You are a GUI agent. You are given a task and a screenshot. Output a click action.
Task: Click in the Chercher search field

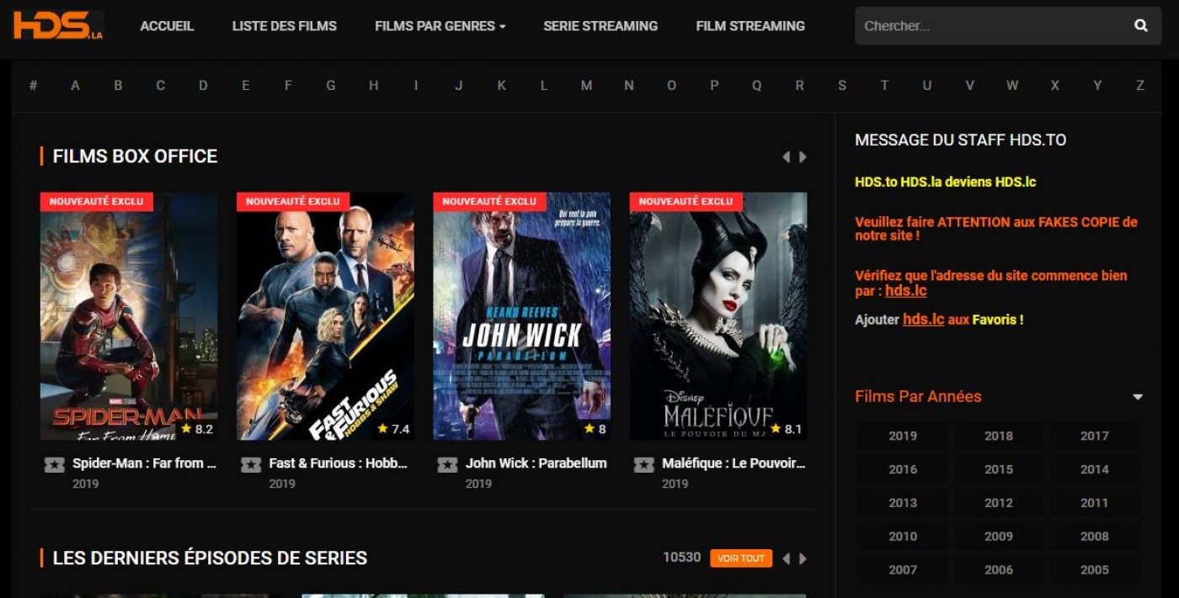click(x=994, y=26)
